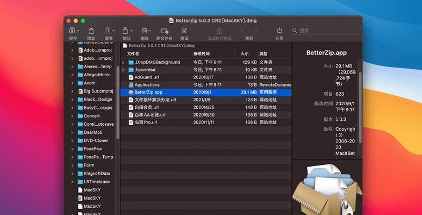The height and width of the screenshot is (215, 422).
Task: Click the 2020/11/11 date cell
Action: pyautogui.click(x=203, y=122)
